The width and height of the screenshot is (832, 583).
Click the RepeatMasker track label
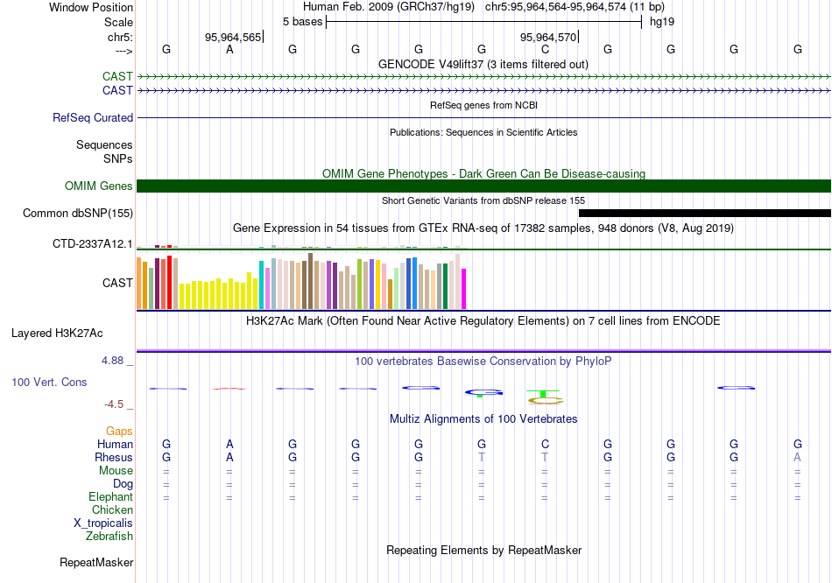pyautogui.click(x=96, y=562)
